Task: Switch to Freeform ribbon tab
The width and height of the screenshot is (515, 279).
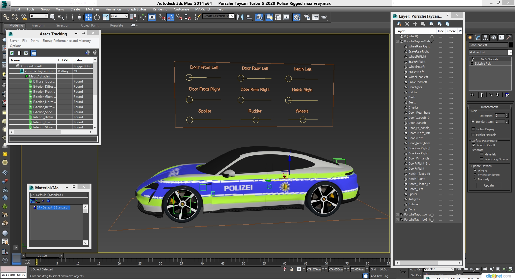Action: (38, 25)
